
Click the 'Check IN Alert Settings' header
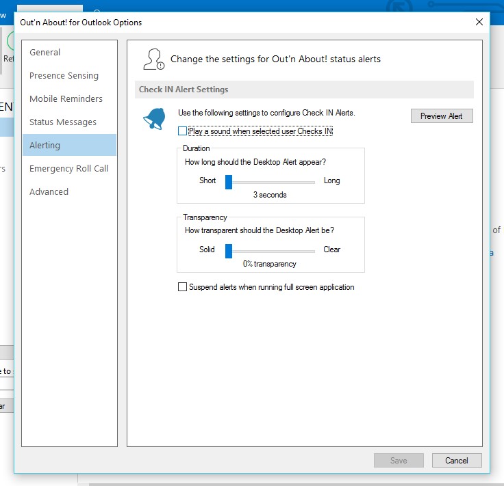point(184,90)
